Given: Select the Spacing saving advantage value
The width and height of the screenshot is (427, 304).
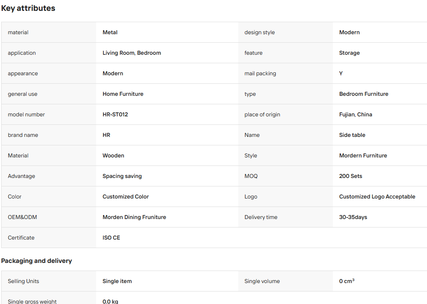Looking at the screenshot, I should coord(122,176).
